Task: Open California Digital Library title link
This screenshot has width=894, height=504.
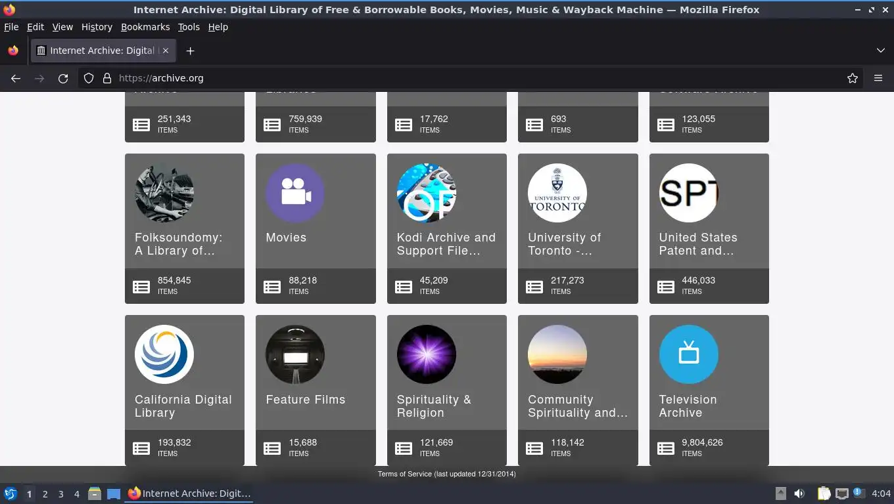Action: pos(183,406)
